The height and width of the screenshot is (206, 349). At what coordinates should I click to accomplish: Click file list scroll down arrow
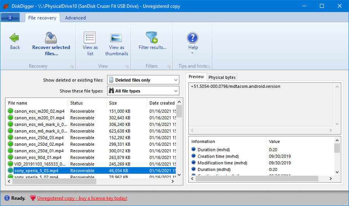pyautogui.click(x=179, y=175)
